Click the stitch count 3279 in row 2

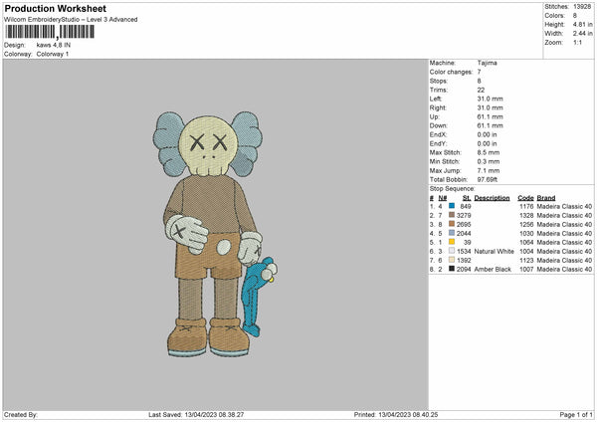click(x=464, y=216)
